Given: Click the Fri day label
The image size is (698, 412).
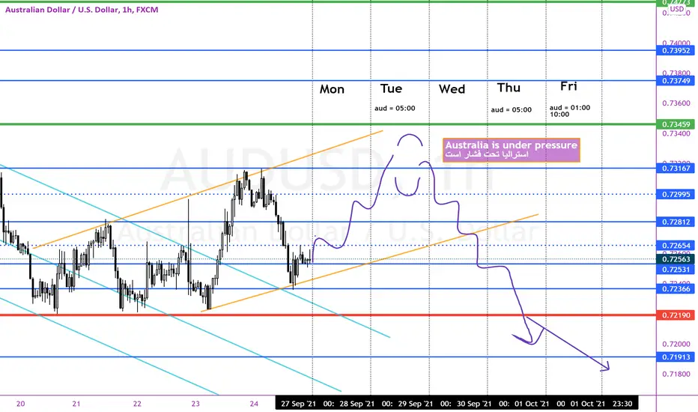Looking at the screenshot, I should tap(568, 86).
